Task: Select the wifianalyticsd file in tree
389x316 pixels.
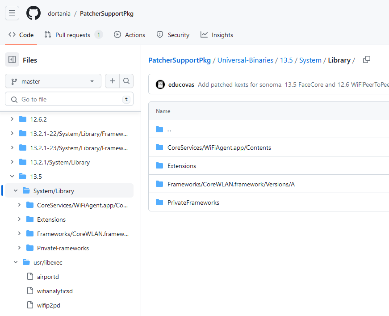Action: pyautogui.click(x=54, y=291)
